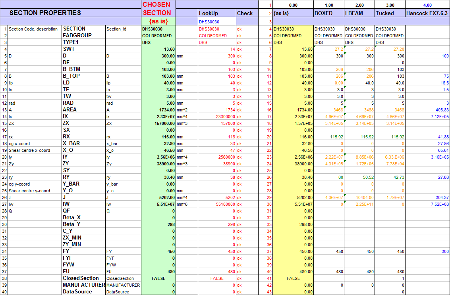Click the QF label cell

point(84,211)
